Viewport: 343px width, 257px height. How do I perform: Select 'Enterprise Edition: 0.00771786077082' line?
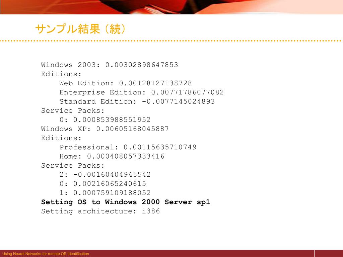[x=142, y=92]
